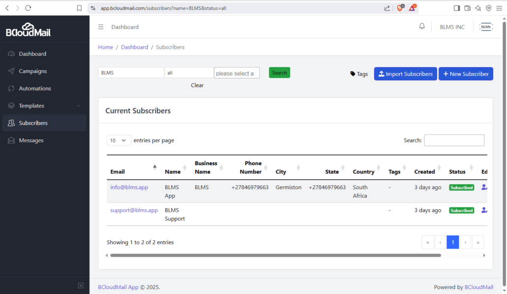Open the Tags manager link
Viewport: 507px width, 294px height.
[x=359, y=74]
